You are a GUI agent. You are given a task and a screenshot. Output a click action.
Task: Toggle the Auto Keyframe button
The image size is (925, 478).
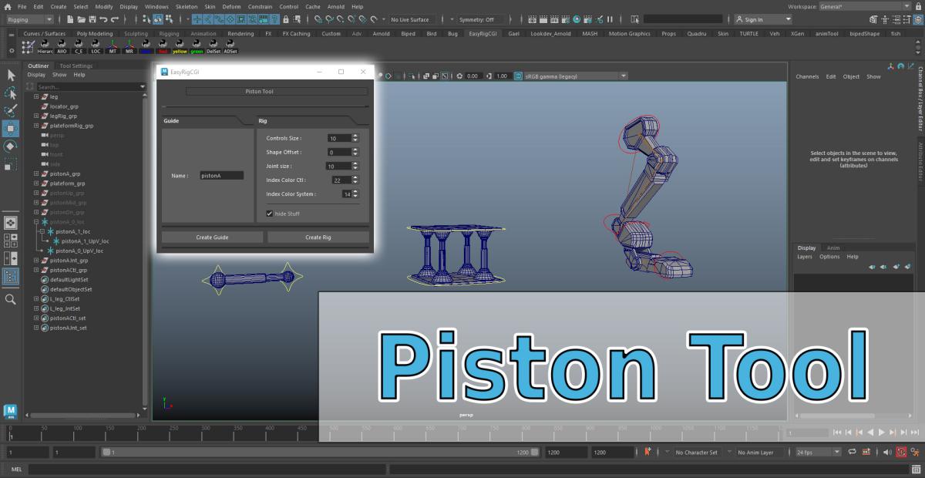pos(901,453)
